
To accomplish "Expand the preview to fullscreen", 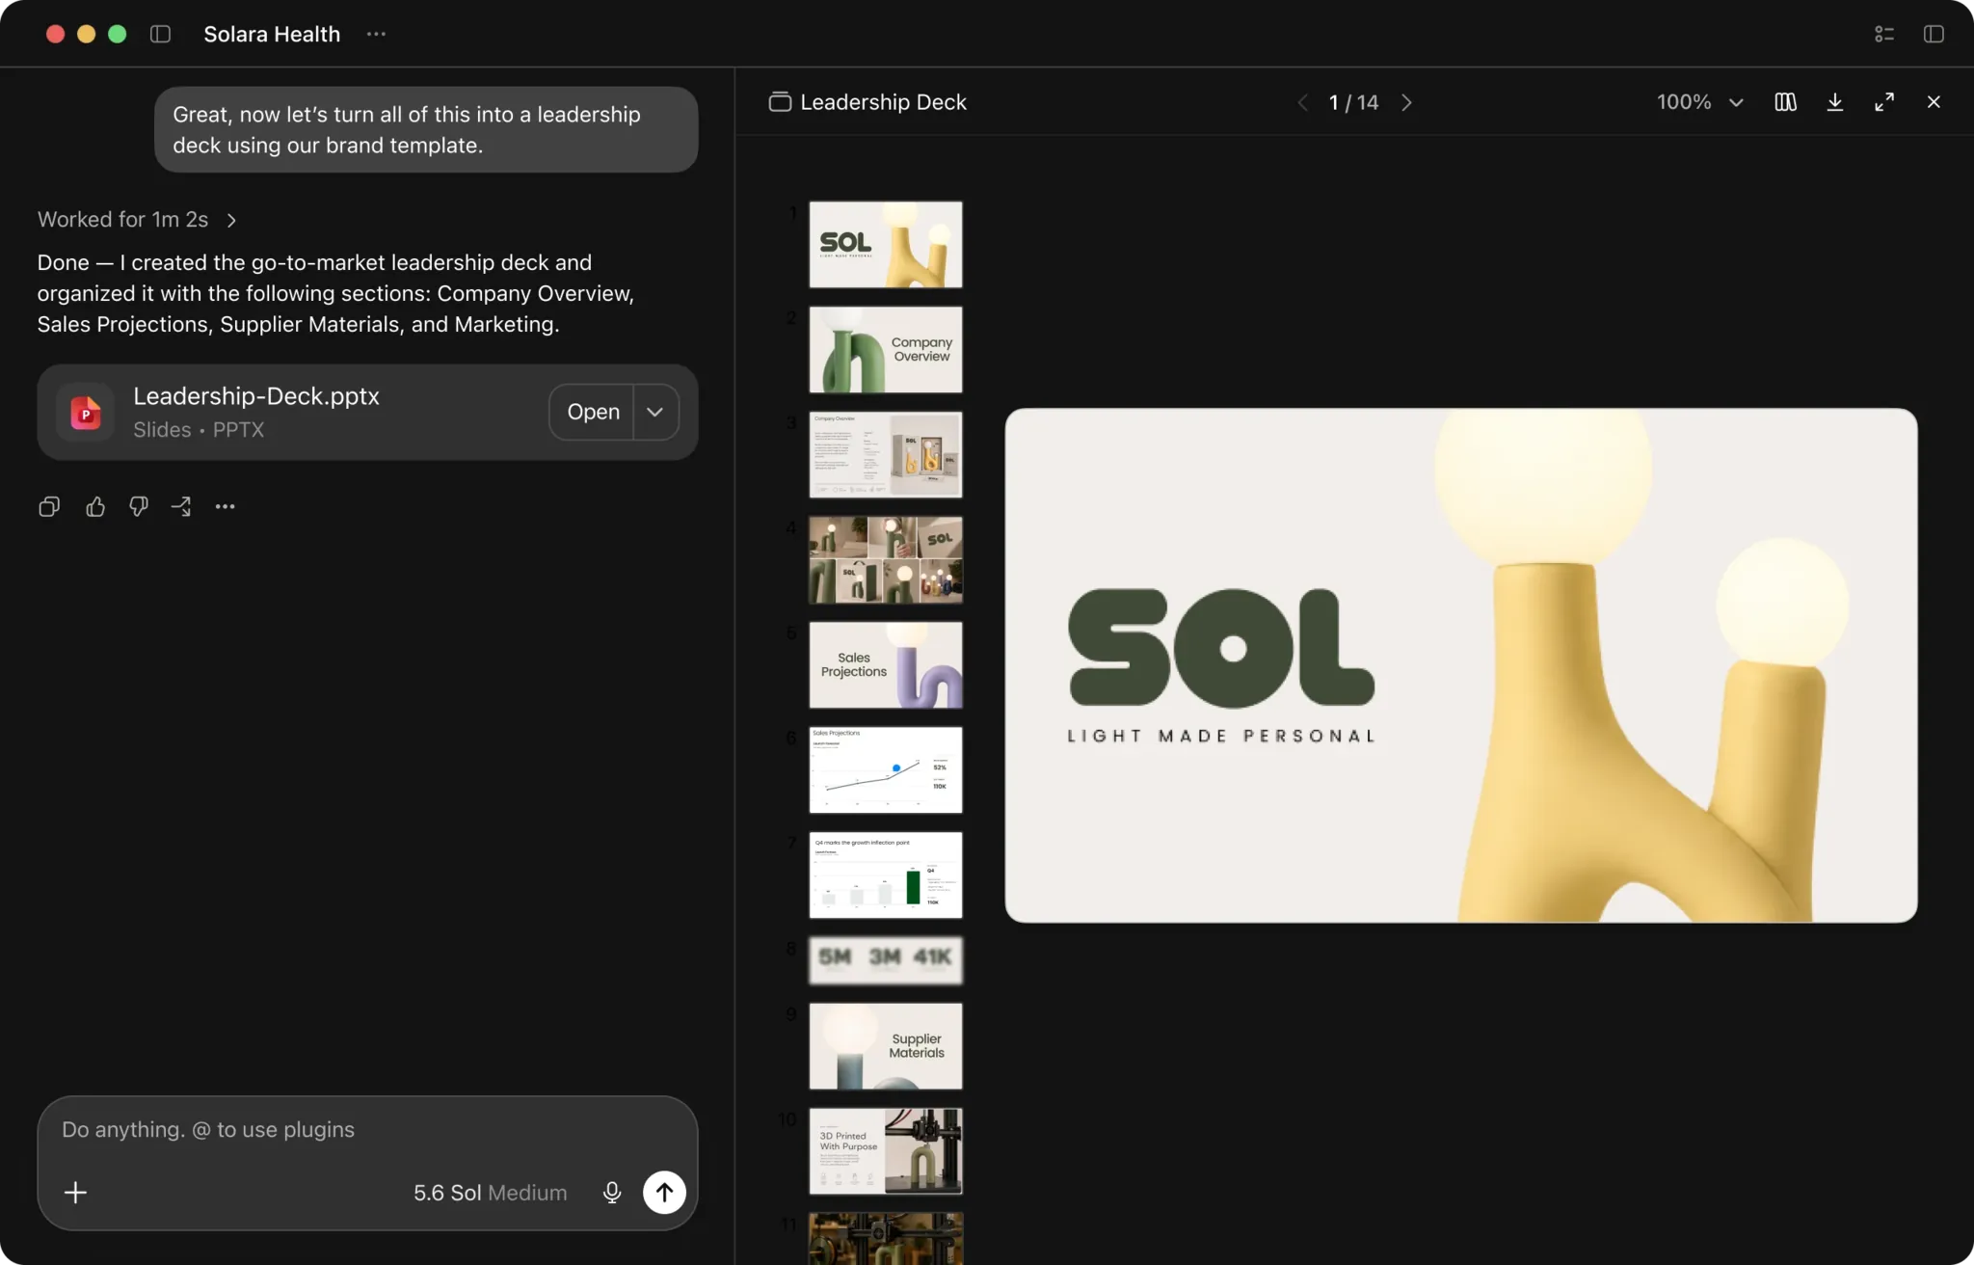I will [1884, 102].
